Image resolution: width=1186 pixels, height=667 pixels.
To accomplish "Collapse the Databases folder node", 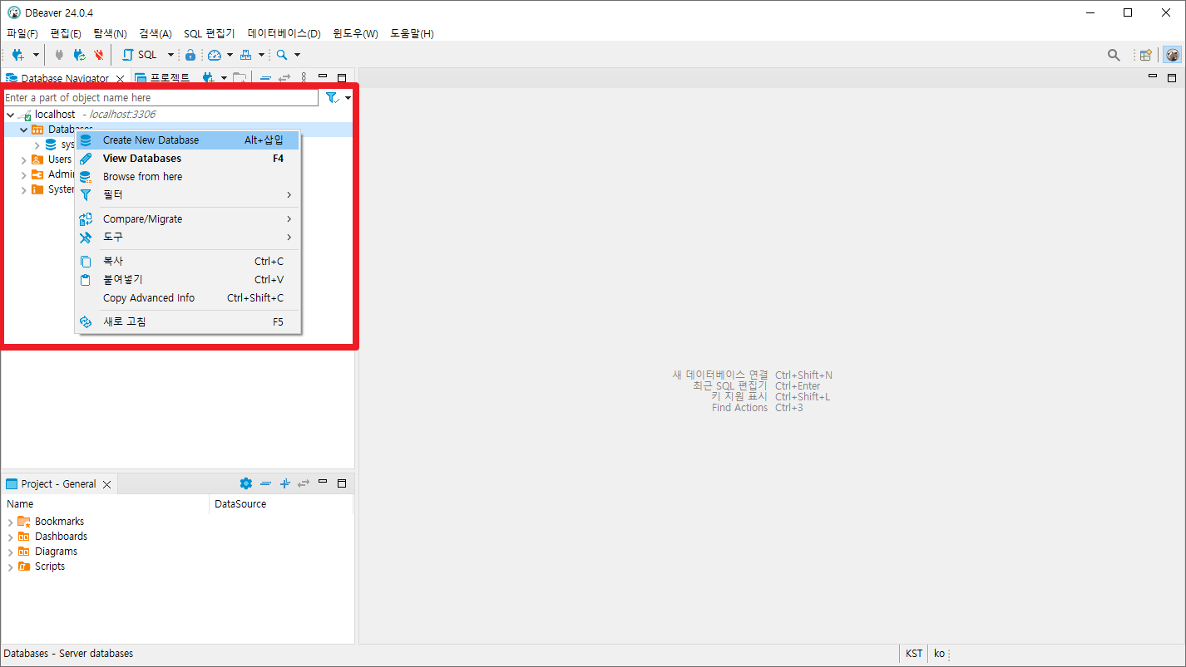I will click(23, 130).
